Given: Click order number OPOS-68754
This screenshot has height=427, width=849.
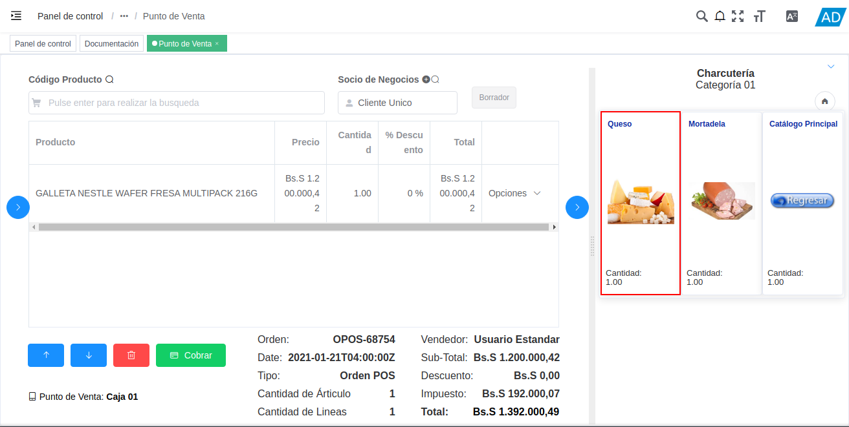Looking at the screenshot, I should pos(364,340).
